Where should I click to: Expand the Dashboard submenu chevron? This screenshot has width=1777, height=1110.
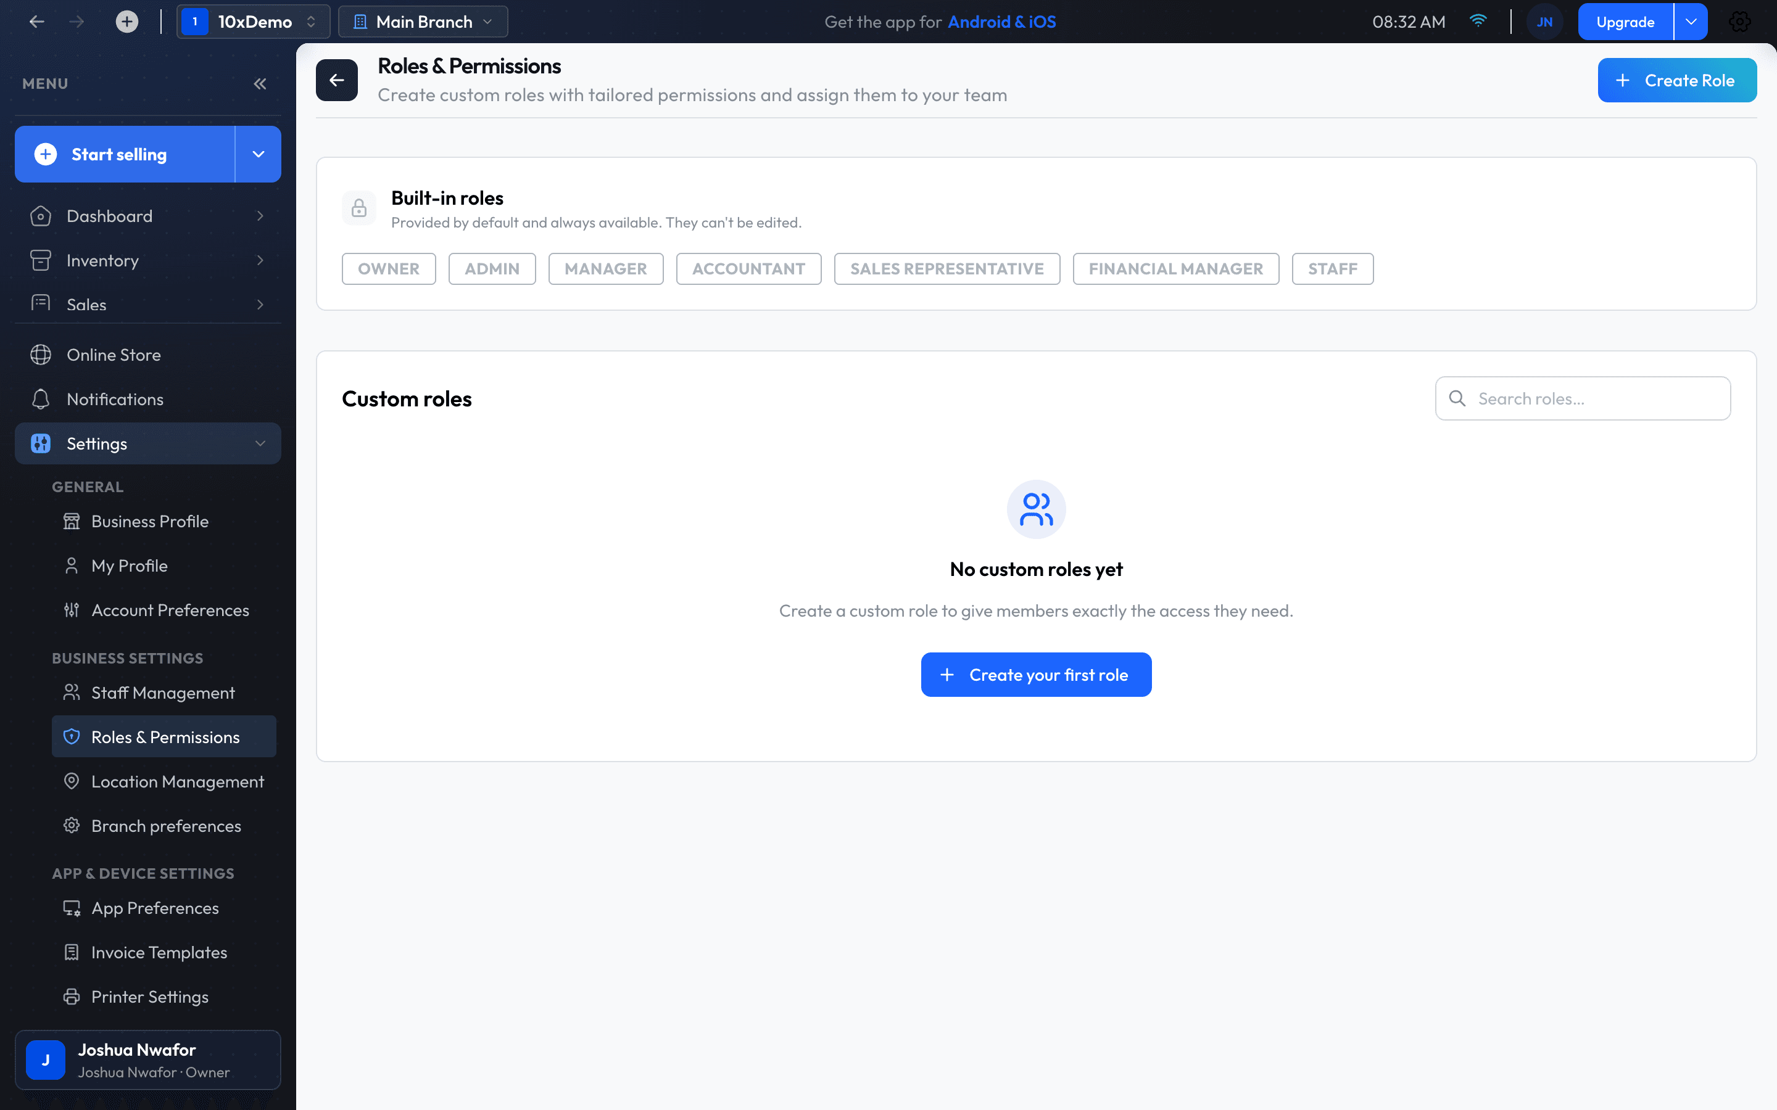(x=260, y=216)
